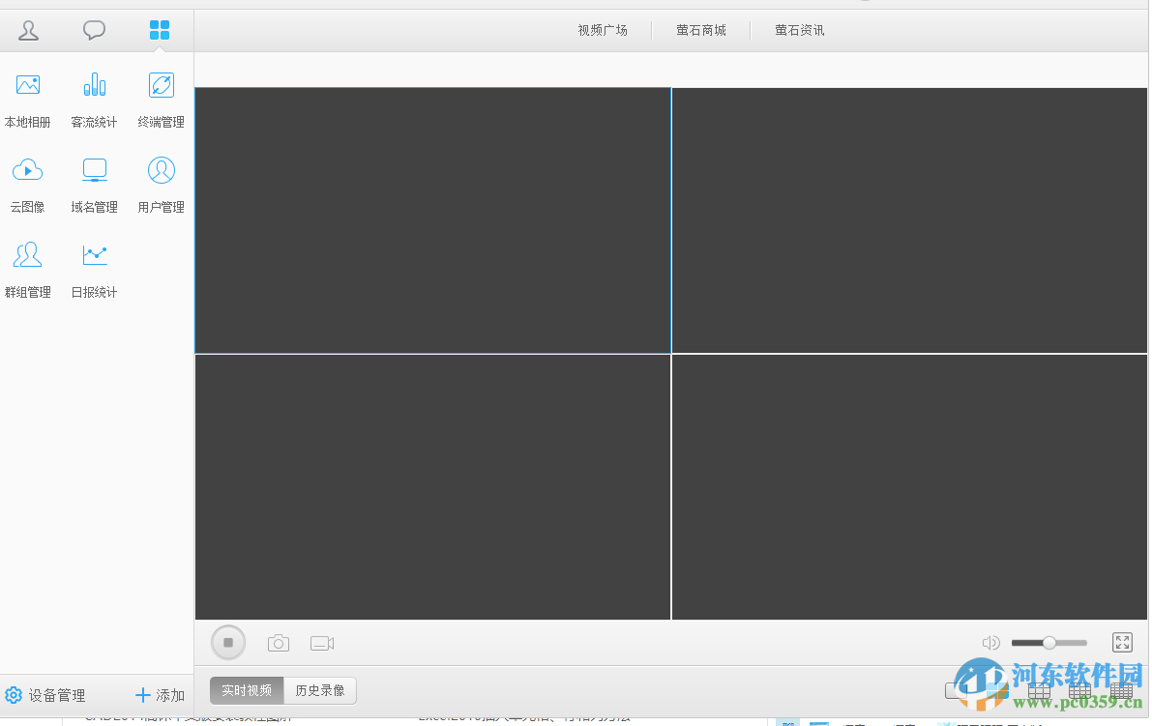The height and width of the screenshot is (726, 1152).
Task: Open the messages speech bubble tab
Action: (94, 30)
